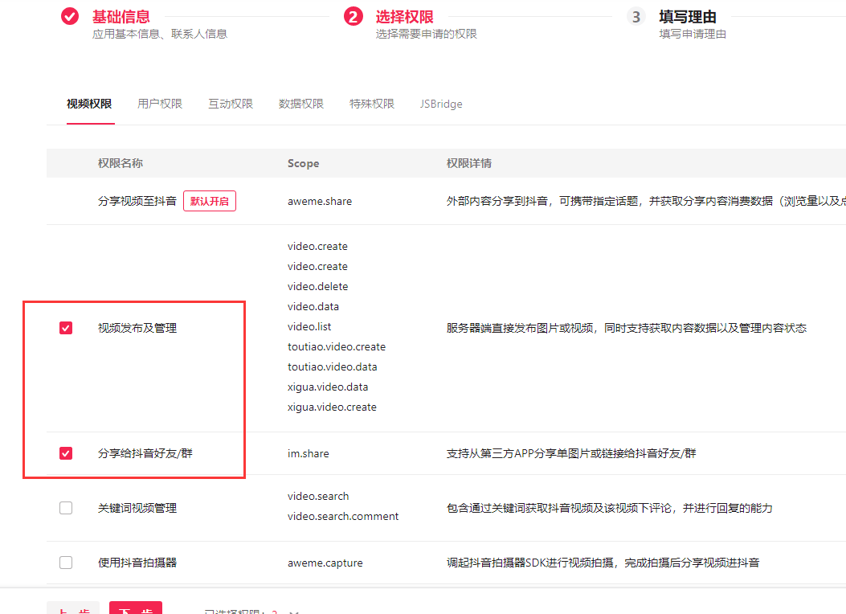Click the 权限详情 column header
Screen dimensions: 846x614
tap(469, 163)
